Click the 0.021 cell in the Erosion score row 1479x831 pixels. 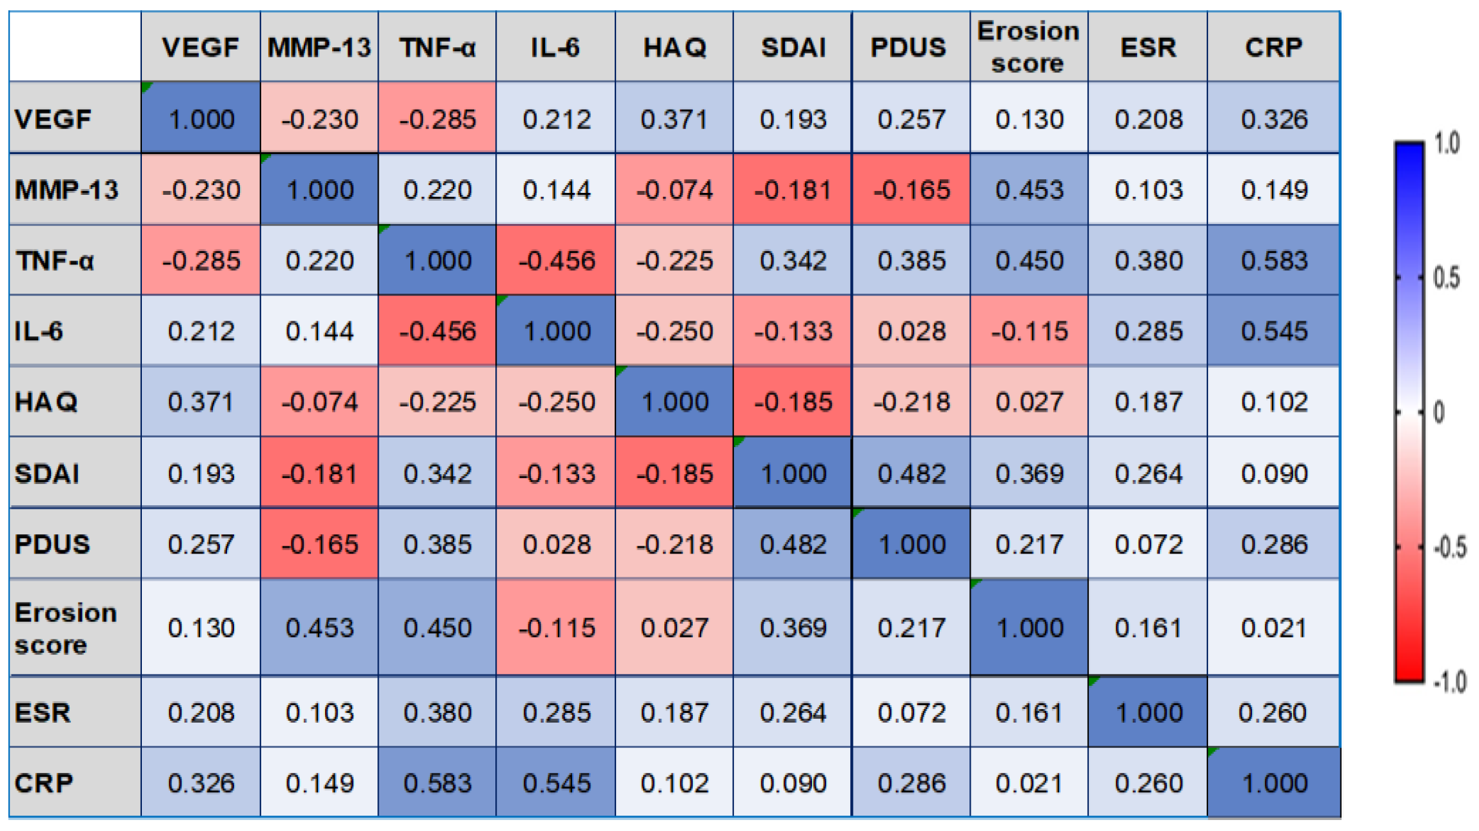pos(1274,628)
